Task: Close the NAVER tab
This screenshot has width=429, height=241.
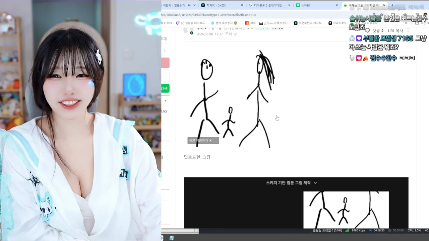Action: 337,5
